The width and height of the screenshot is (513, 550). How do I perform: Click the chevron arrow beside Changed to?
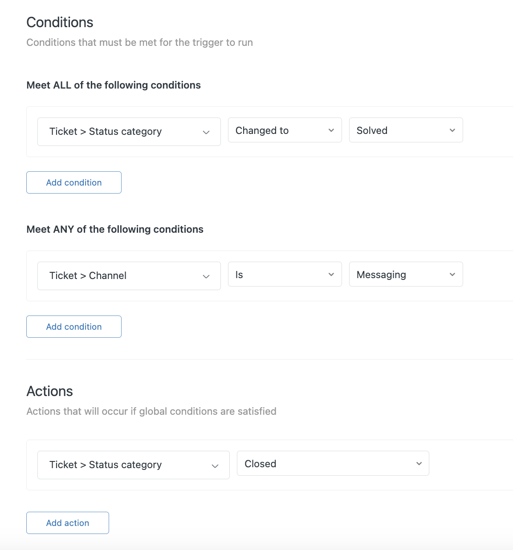point(331,130)
